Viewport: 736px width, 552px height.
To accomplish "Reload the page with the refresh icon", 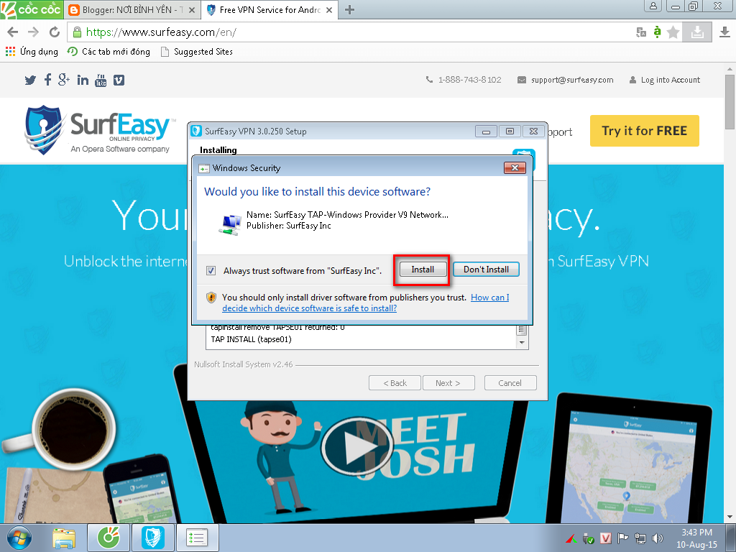I will [55, 32].
